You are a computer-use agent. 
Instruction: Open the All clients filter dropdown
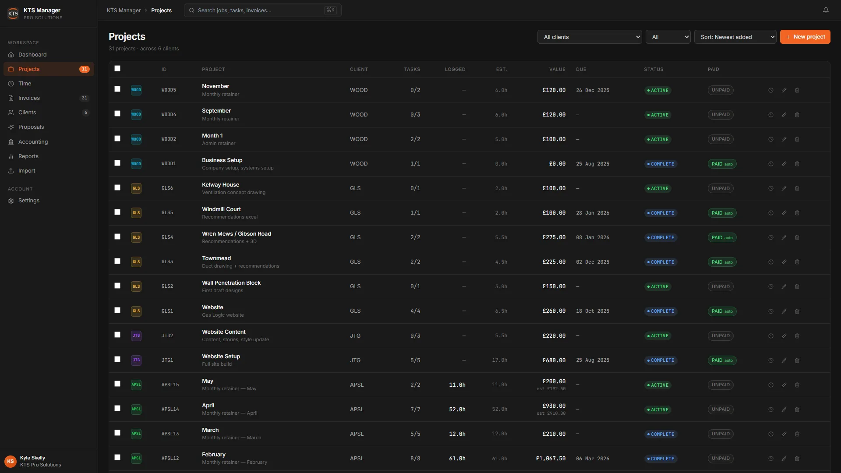[590, 37]
